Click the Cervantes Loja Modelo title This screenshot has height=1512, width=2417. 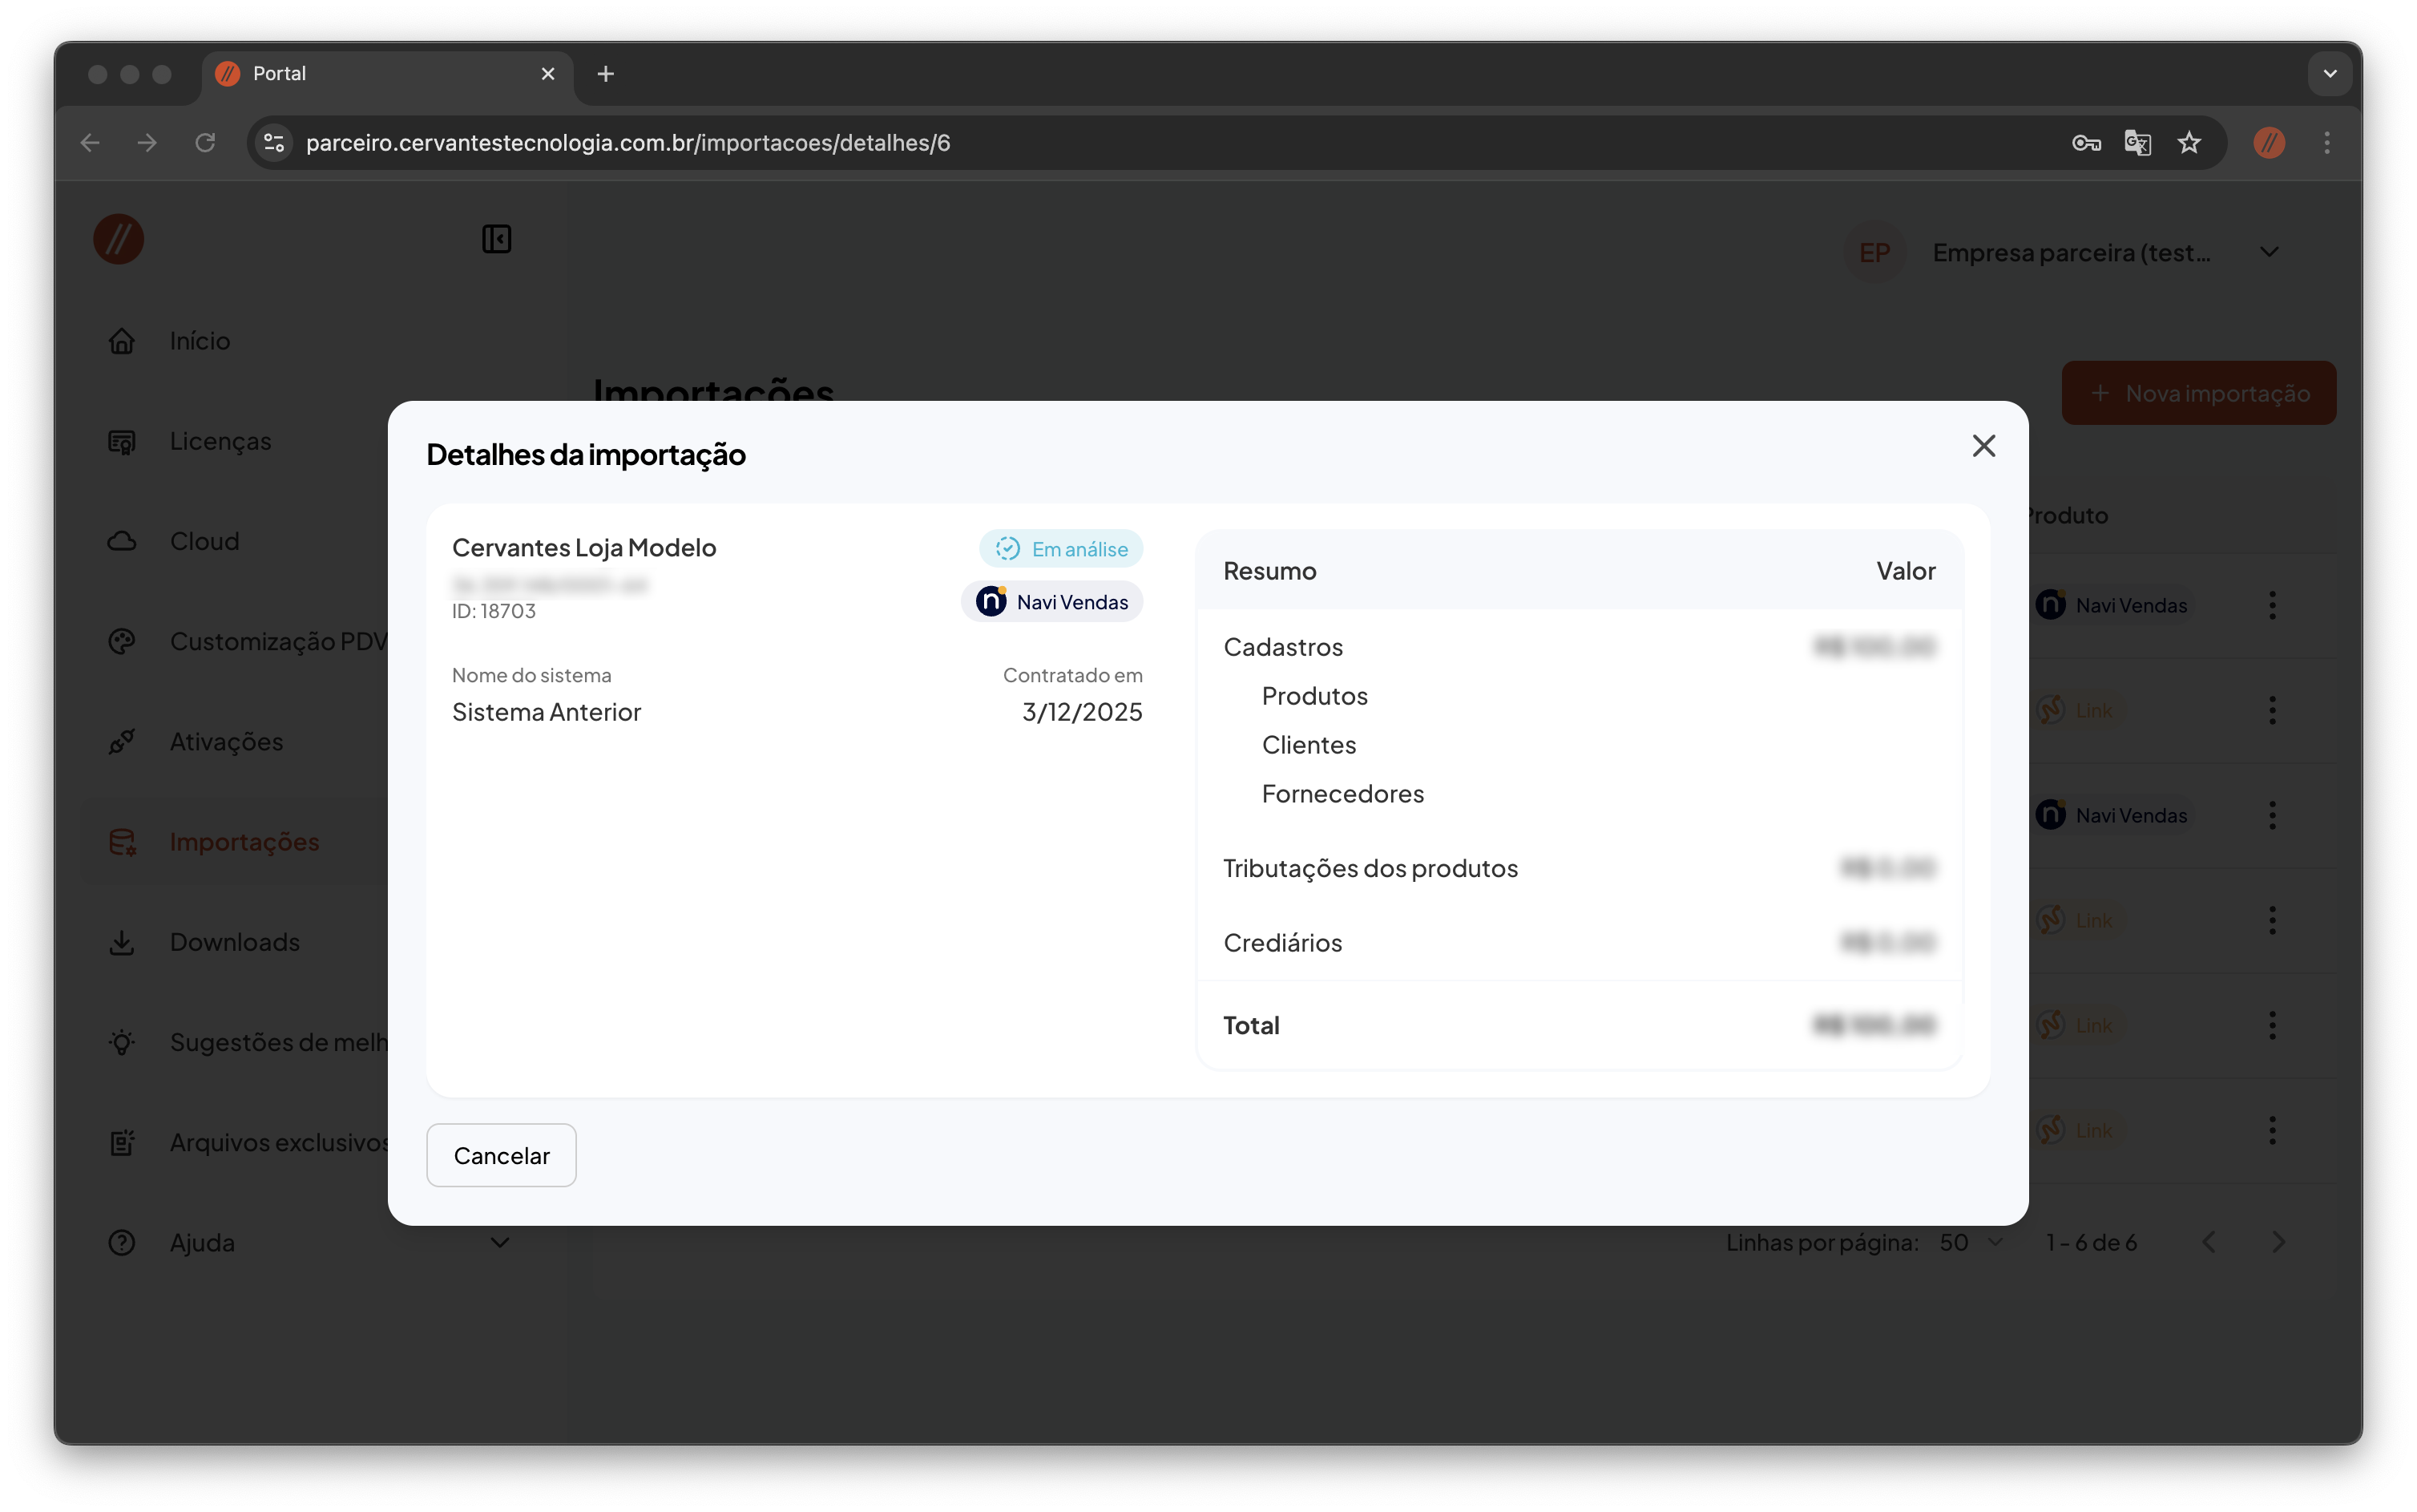583,548
